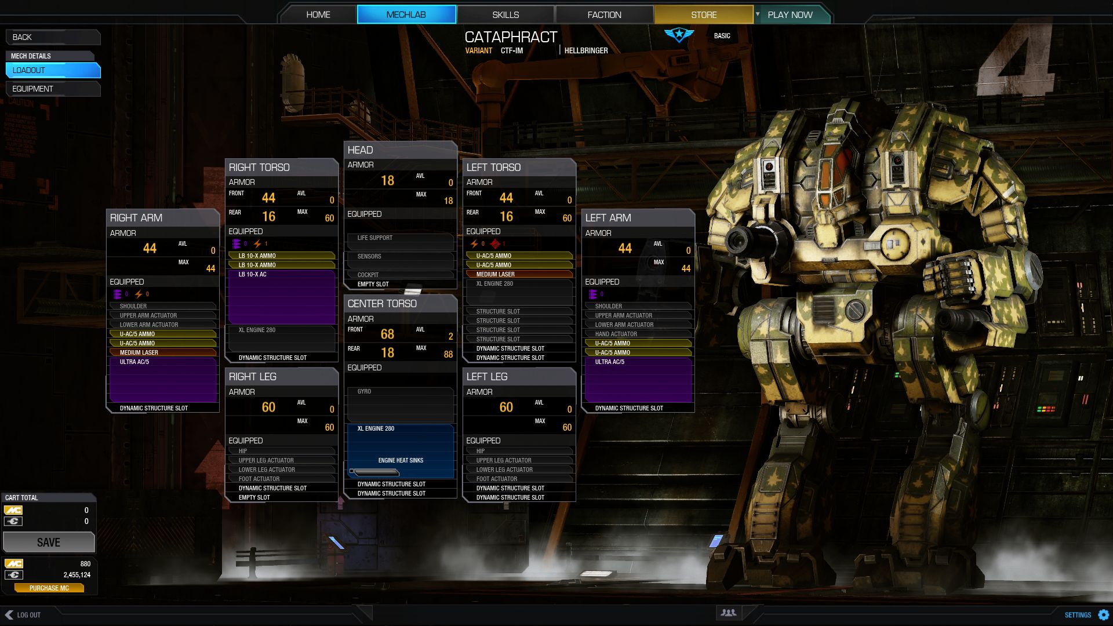Click the C-Bills balance icon beside 2,455,124
Image resolution: width=1113 pixels, height=626 pixels.
click(13, 575)
